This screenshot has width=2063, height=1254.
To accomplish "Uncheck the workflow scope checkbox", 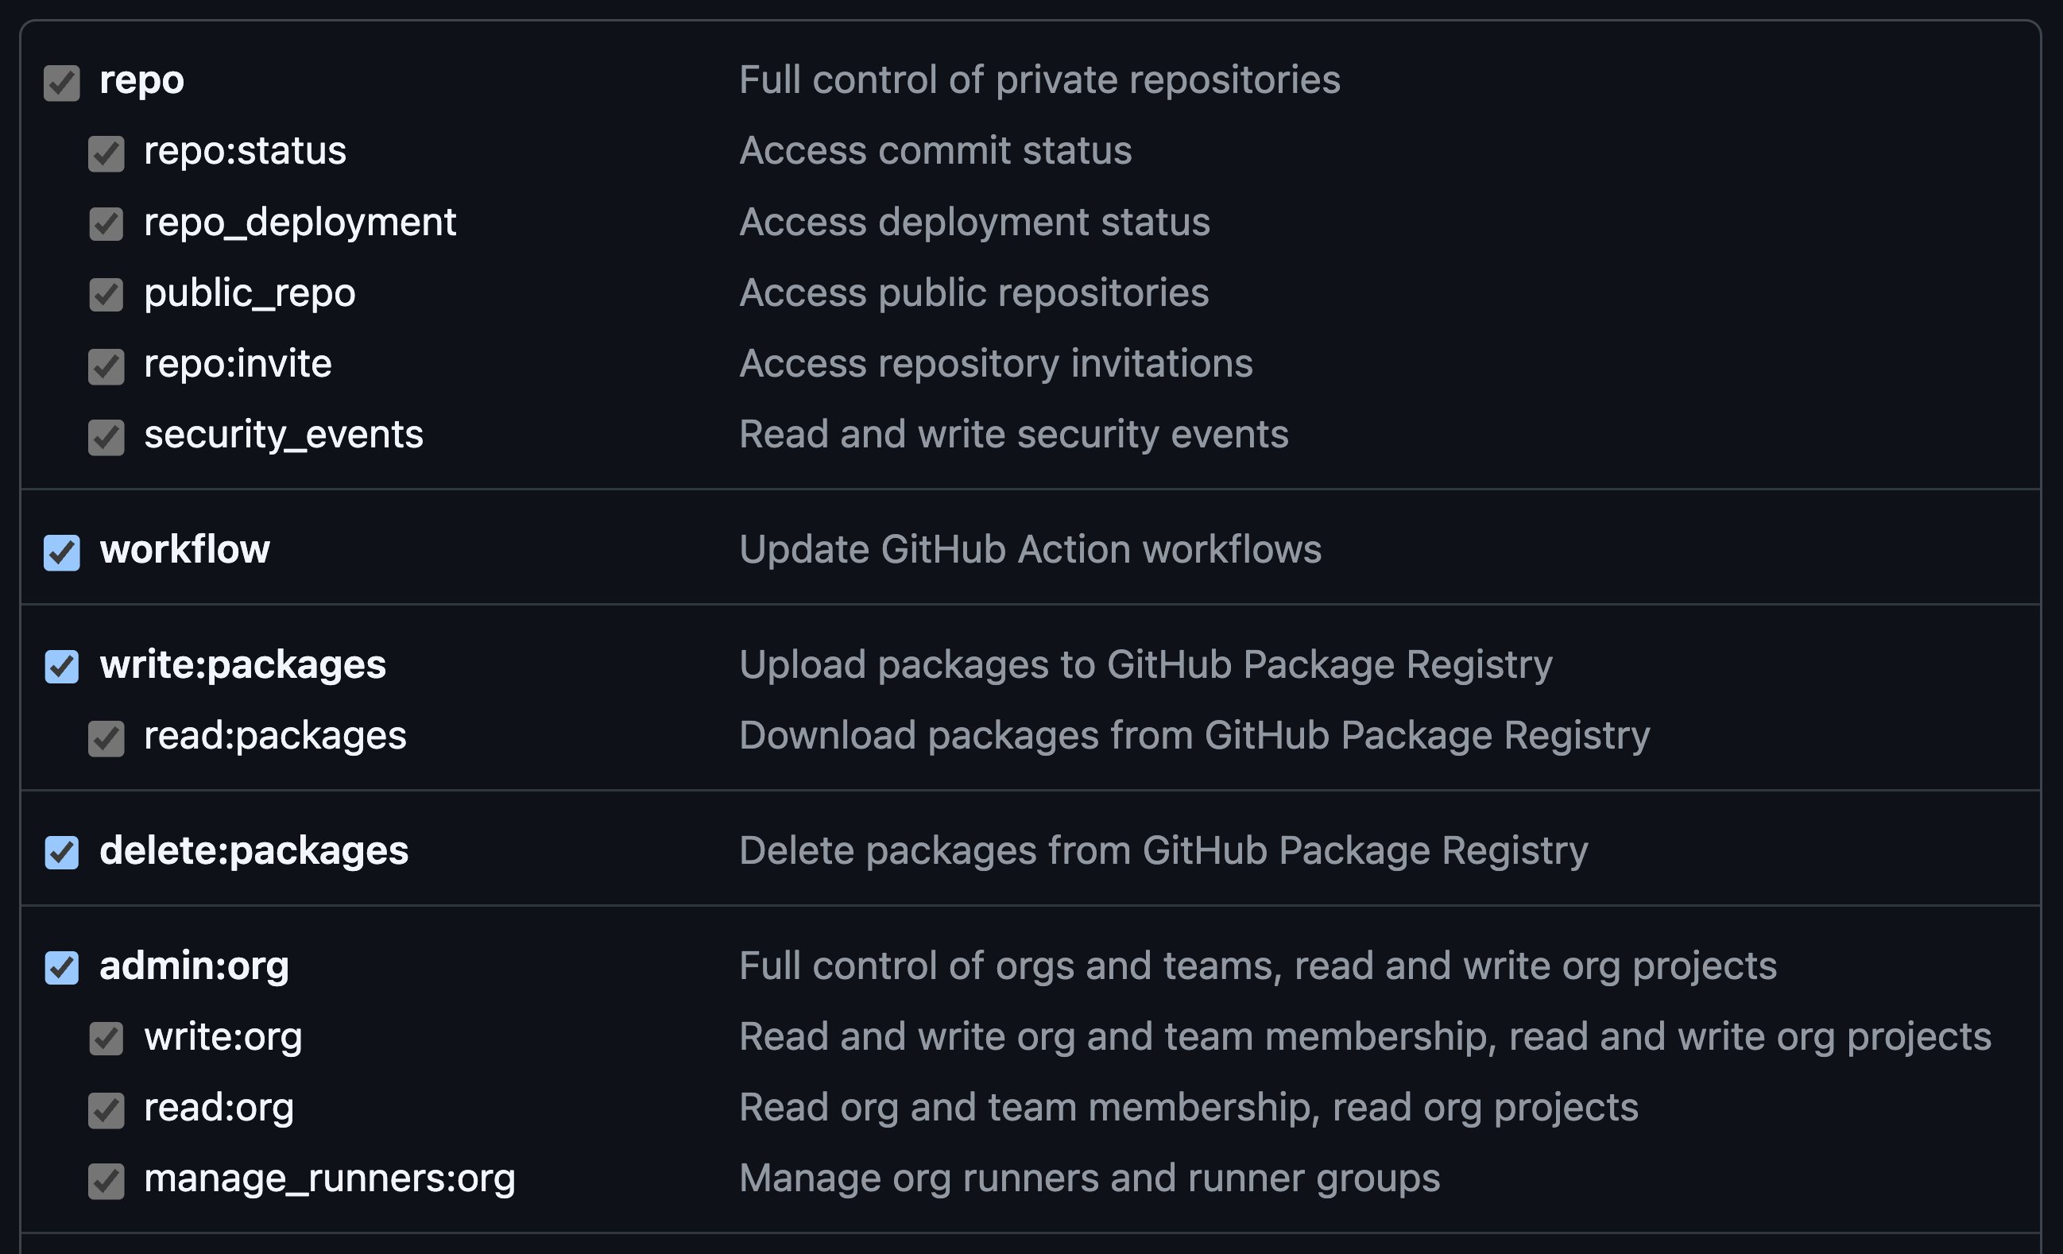I will click(62, 552).
